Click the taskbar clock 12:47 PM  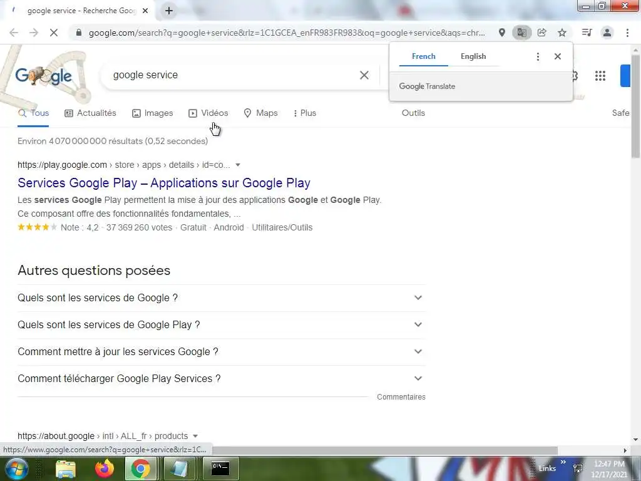click(x=609, y=464)
